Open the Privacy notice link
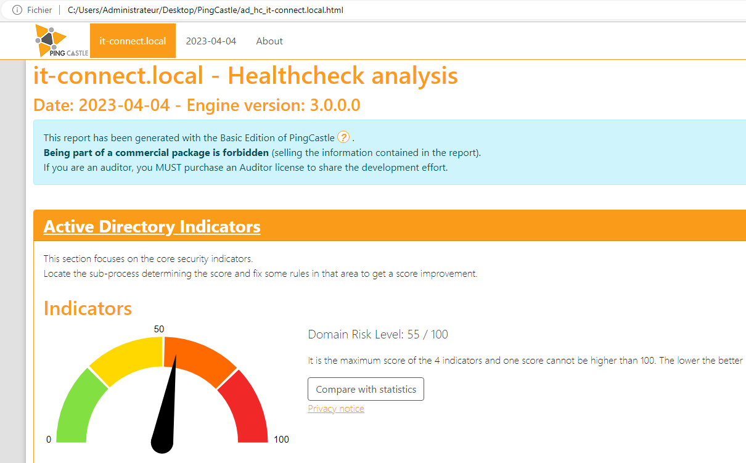Image resolution: width=746 pixels, height=463 pixels. pos(336,409)
